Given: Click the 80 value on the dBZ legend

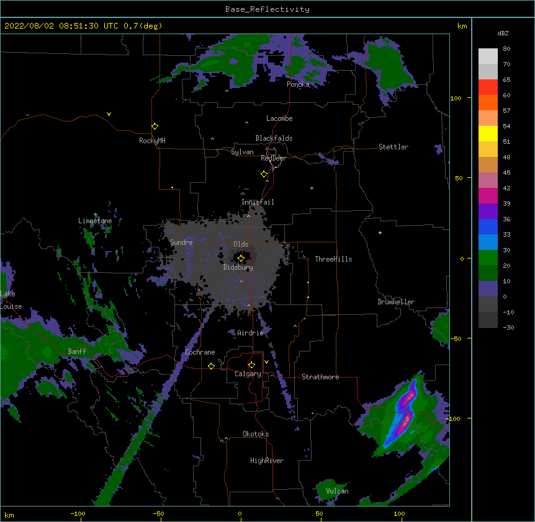Looking at the screenshot, I should coord(506,49).
